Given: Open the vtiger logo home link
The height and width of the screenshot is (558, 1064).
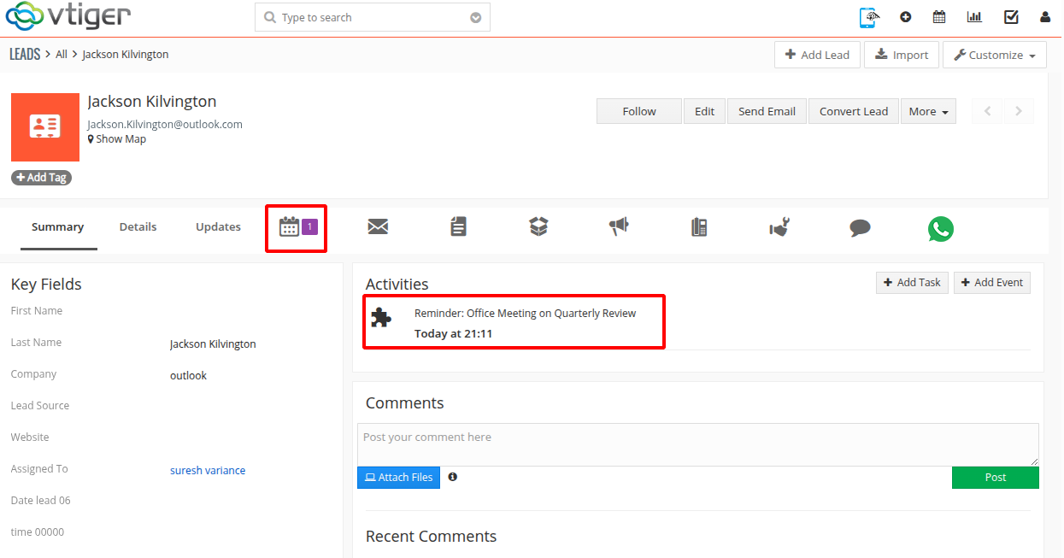Looking at the screenshot, I should (x=68, y=16).
